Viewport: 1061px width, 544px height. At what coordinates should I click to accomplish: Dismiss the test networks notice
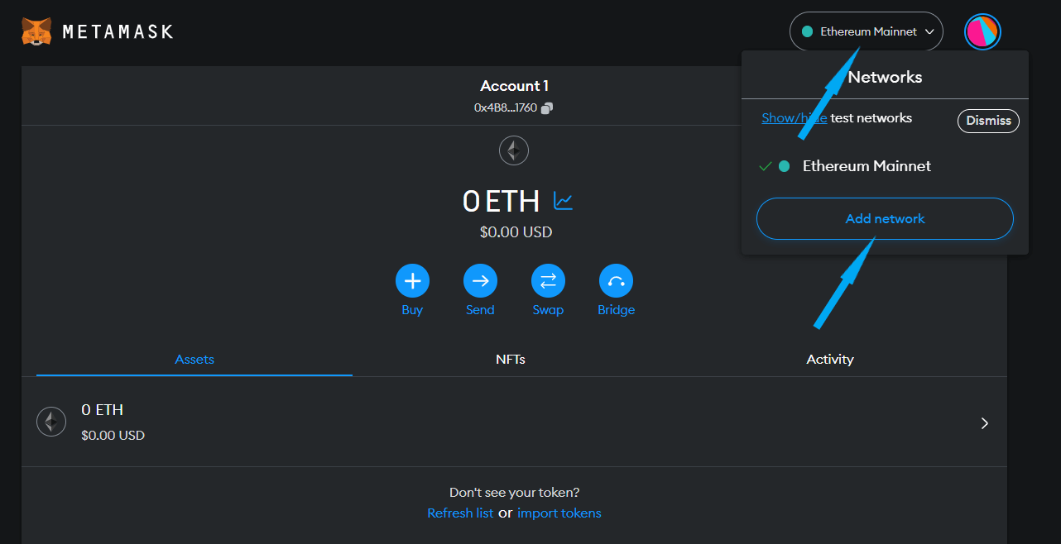click(988, 121)
